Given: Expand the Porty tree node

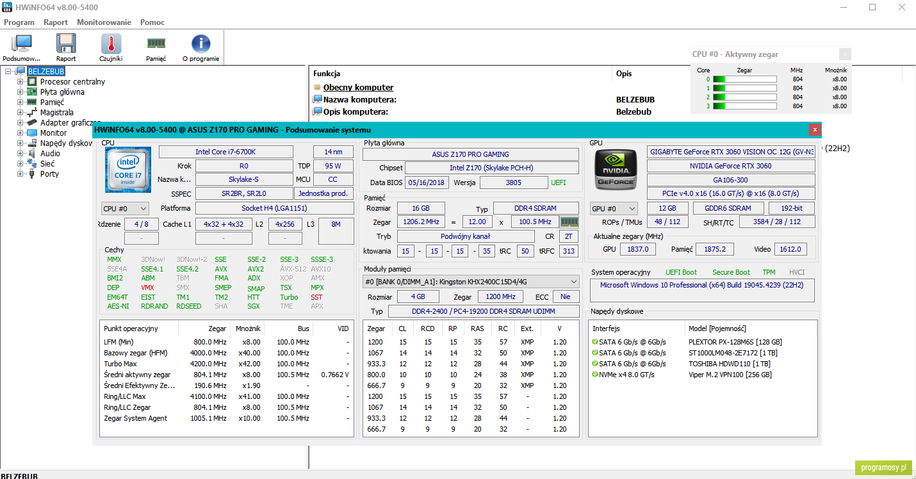Looking at the screenshot, I should pos(20,174).
